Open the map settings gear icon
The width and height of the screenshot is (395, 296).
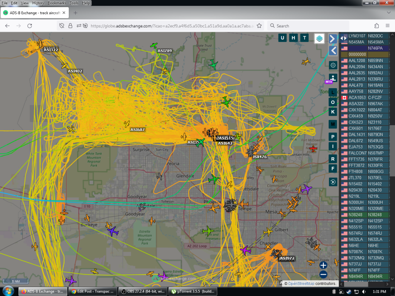[x=333, y=65]
